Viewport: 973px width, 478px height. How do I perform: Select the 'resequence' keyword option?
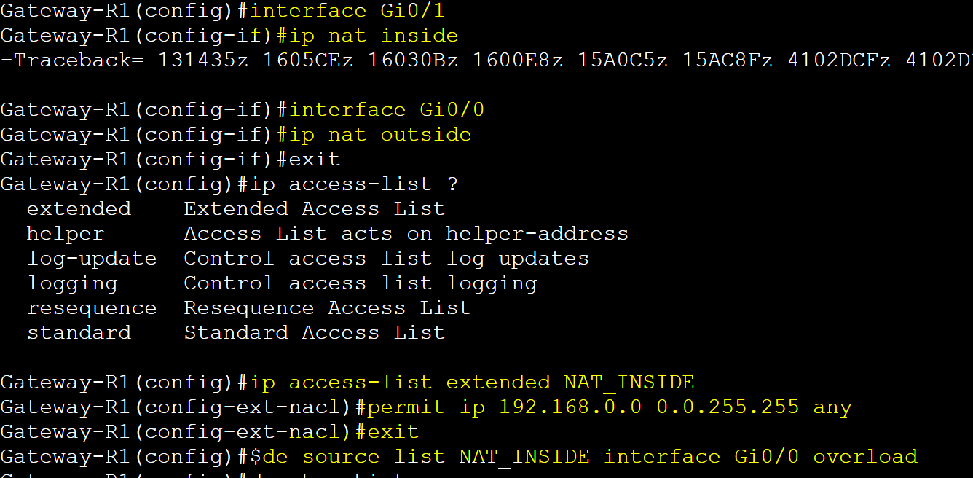tap(92, 309)
